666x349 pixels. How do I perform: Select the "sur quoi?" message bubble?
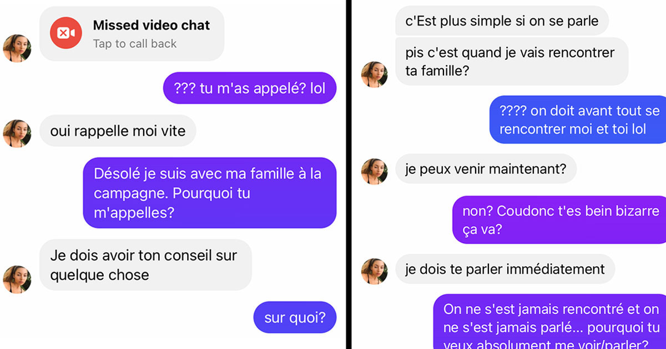pos(295,317)
